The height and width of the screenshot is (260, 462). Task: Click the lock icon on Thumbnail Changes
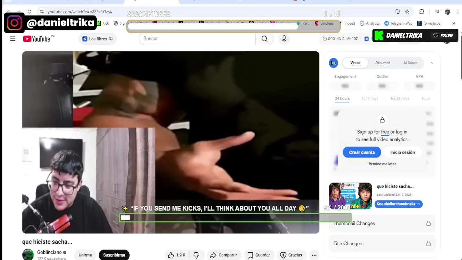pos(428,224)
